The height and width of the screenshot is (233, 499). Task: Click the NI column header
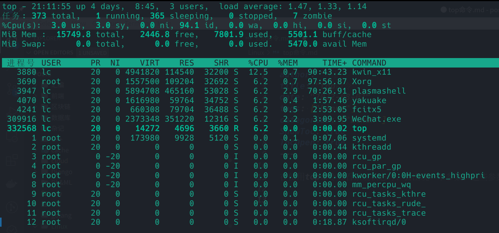[115, 63]
